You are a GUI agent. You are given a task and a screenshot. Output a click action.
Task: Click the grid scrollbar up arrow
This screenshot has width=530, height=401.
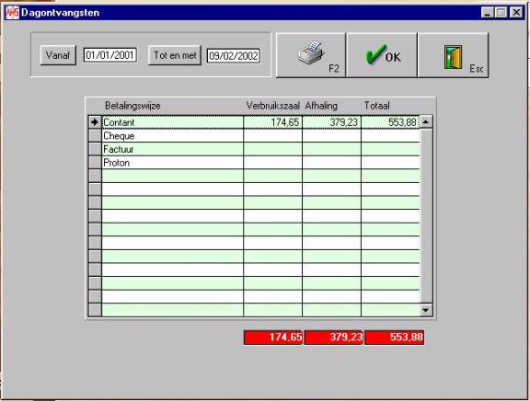[x=425, y=121]
